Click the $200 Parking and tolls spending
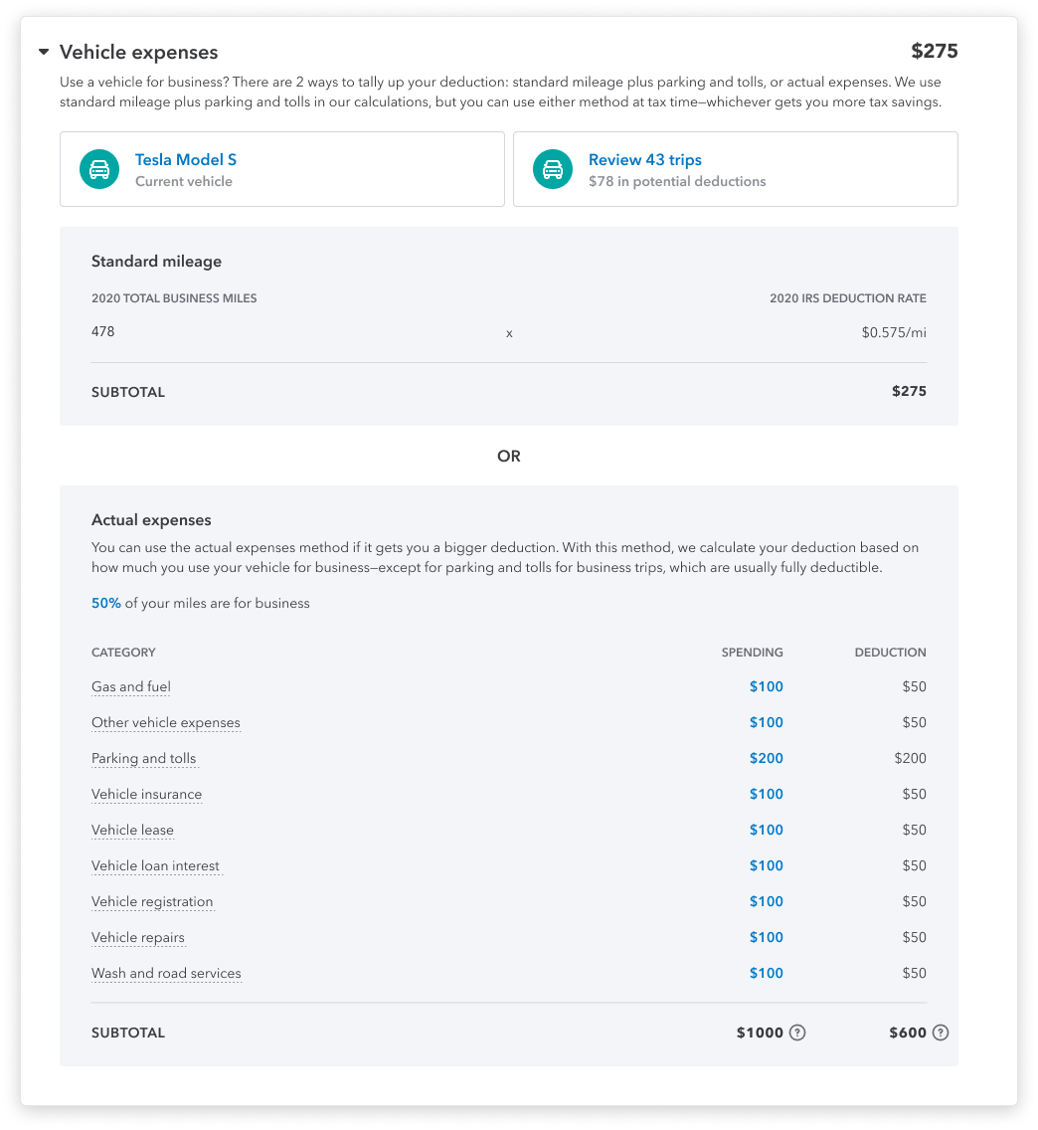Image resolution: width=1038 pixels, height=1130 pixels. coord(766,758)
